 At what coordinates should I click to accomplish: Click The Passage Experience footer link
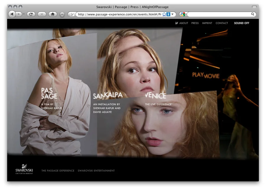(57, 171)
